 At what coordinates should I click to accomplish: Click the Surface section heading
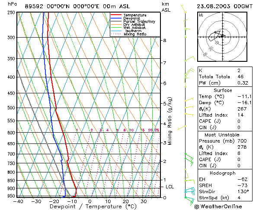click(x=223, y=90)
